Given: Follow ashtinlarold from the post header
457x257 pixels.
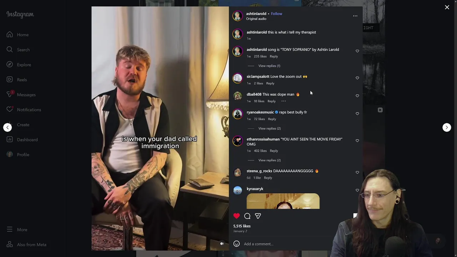Looking at the screenshot, I should pyautogui.click(x=276, y=14).
